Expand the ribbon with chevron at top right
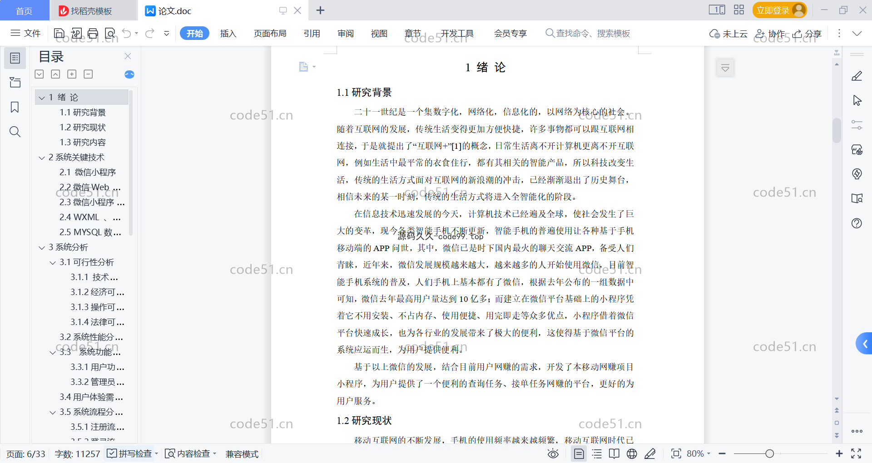 (857, 33)
